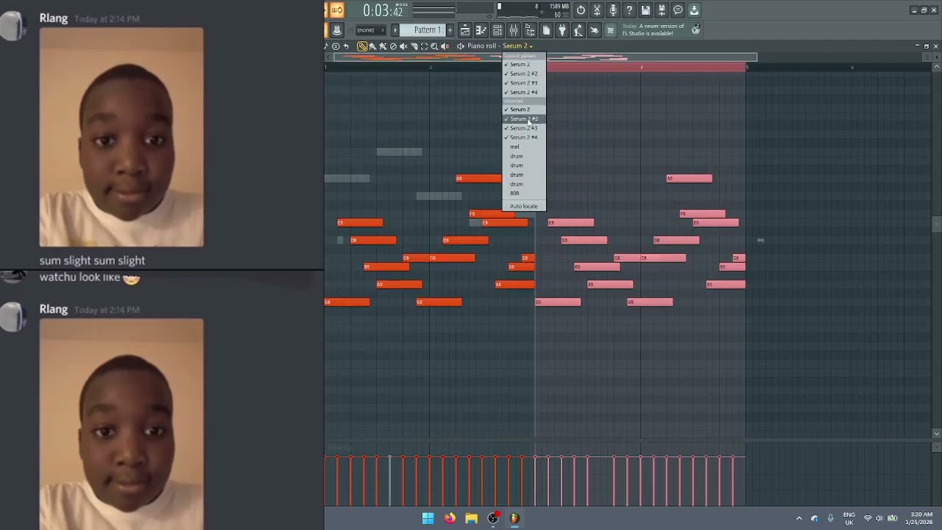Choose 808 channel in menu
The image size is (942, 530).
[524, 194]
